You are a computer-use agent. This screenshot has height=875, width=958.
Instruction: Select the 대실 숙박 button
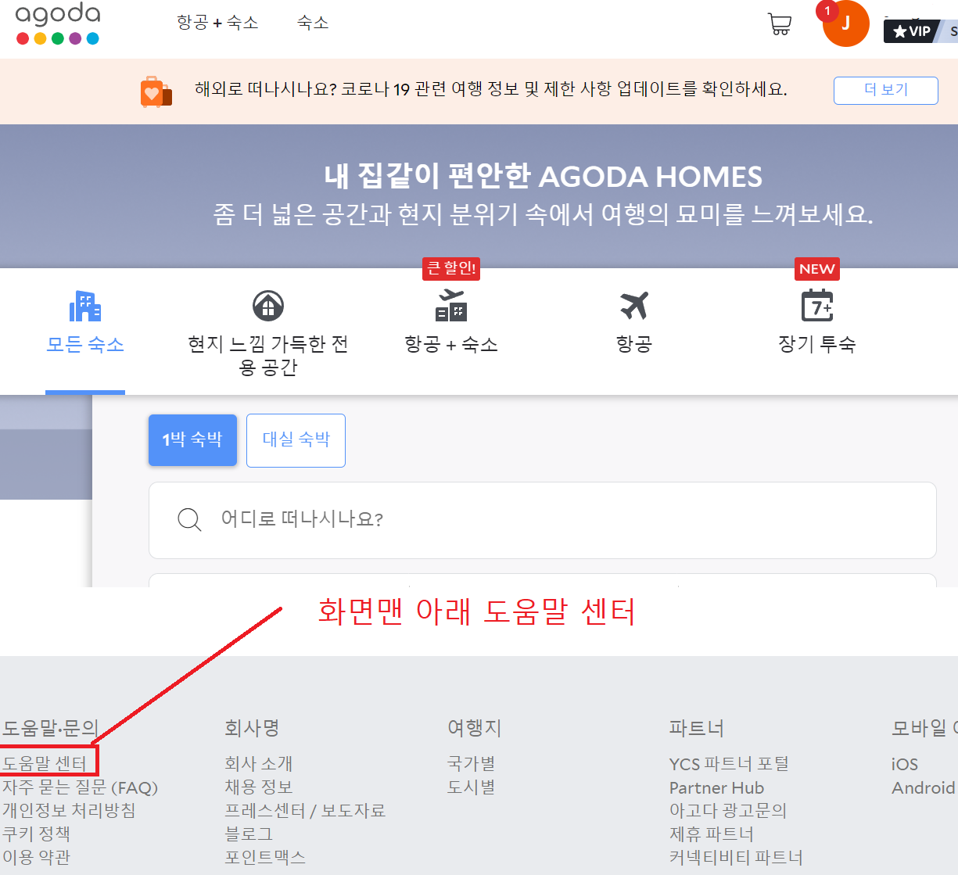[x=296, y=440]
